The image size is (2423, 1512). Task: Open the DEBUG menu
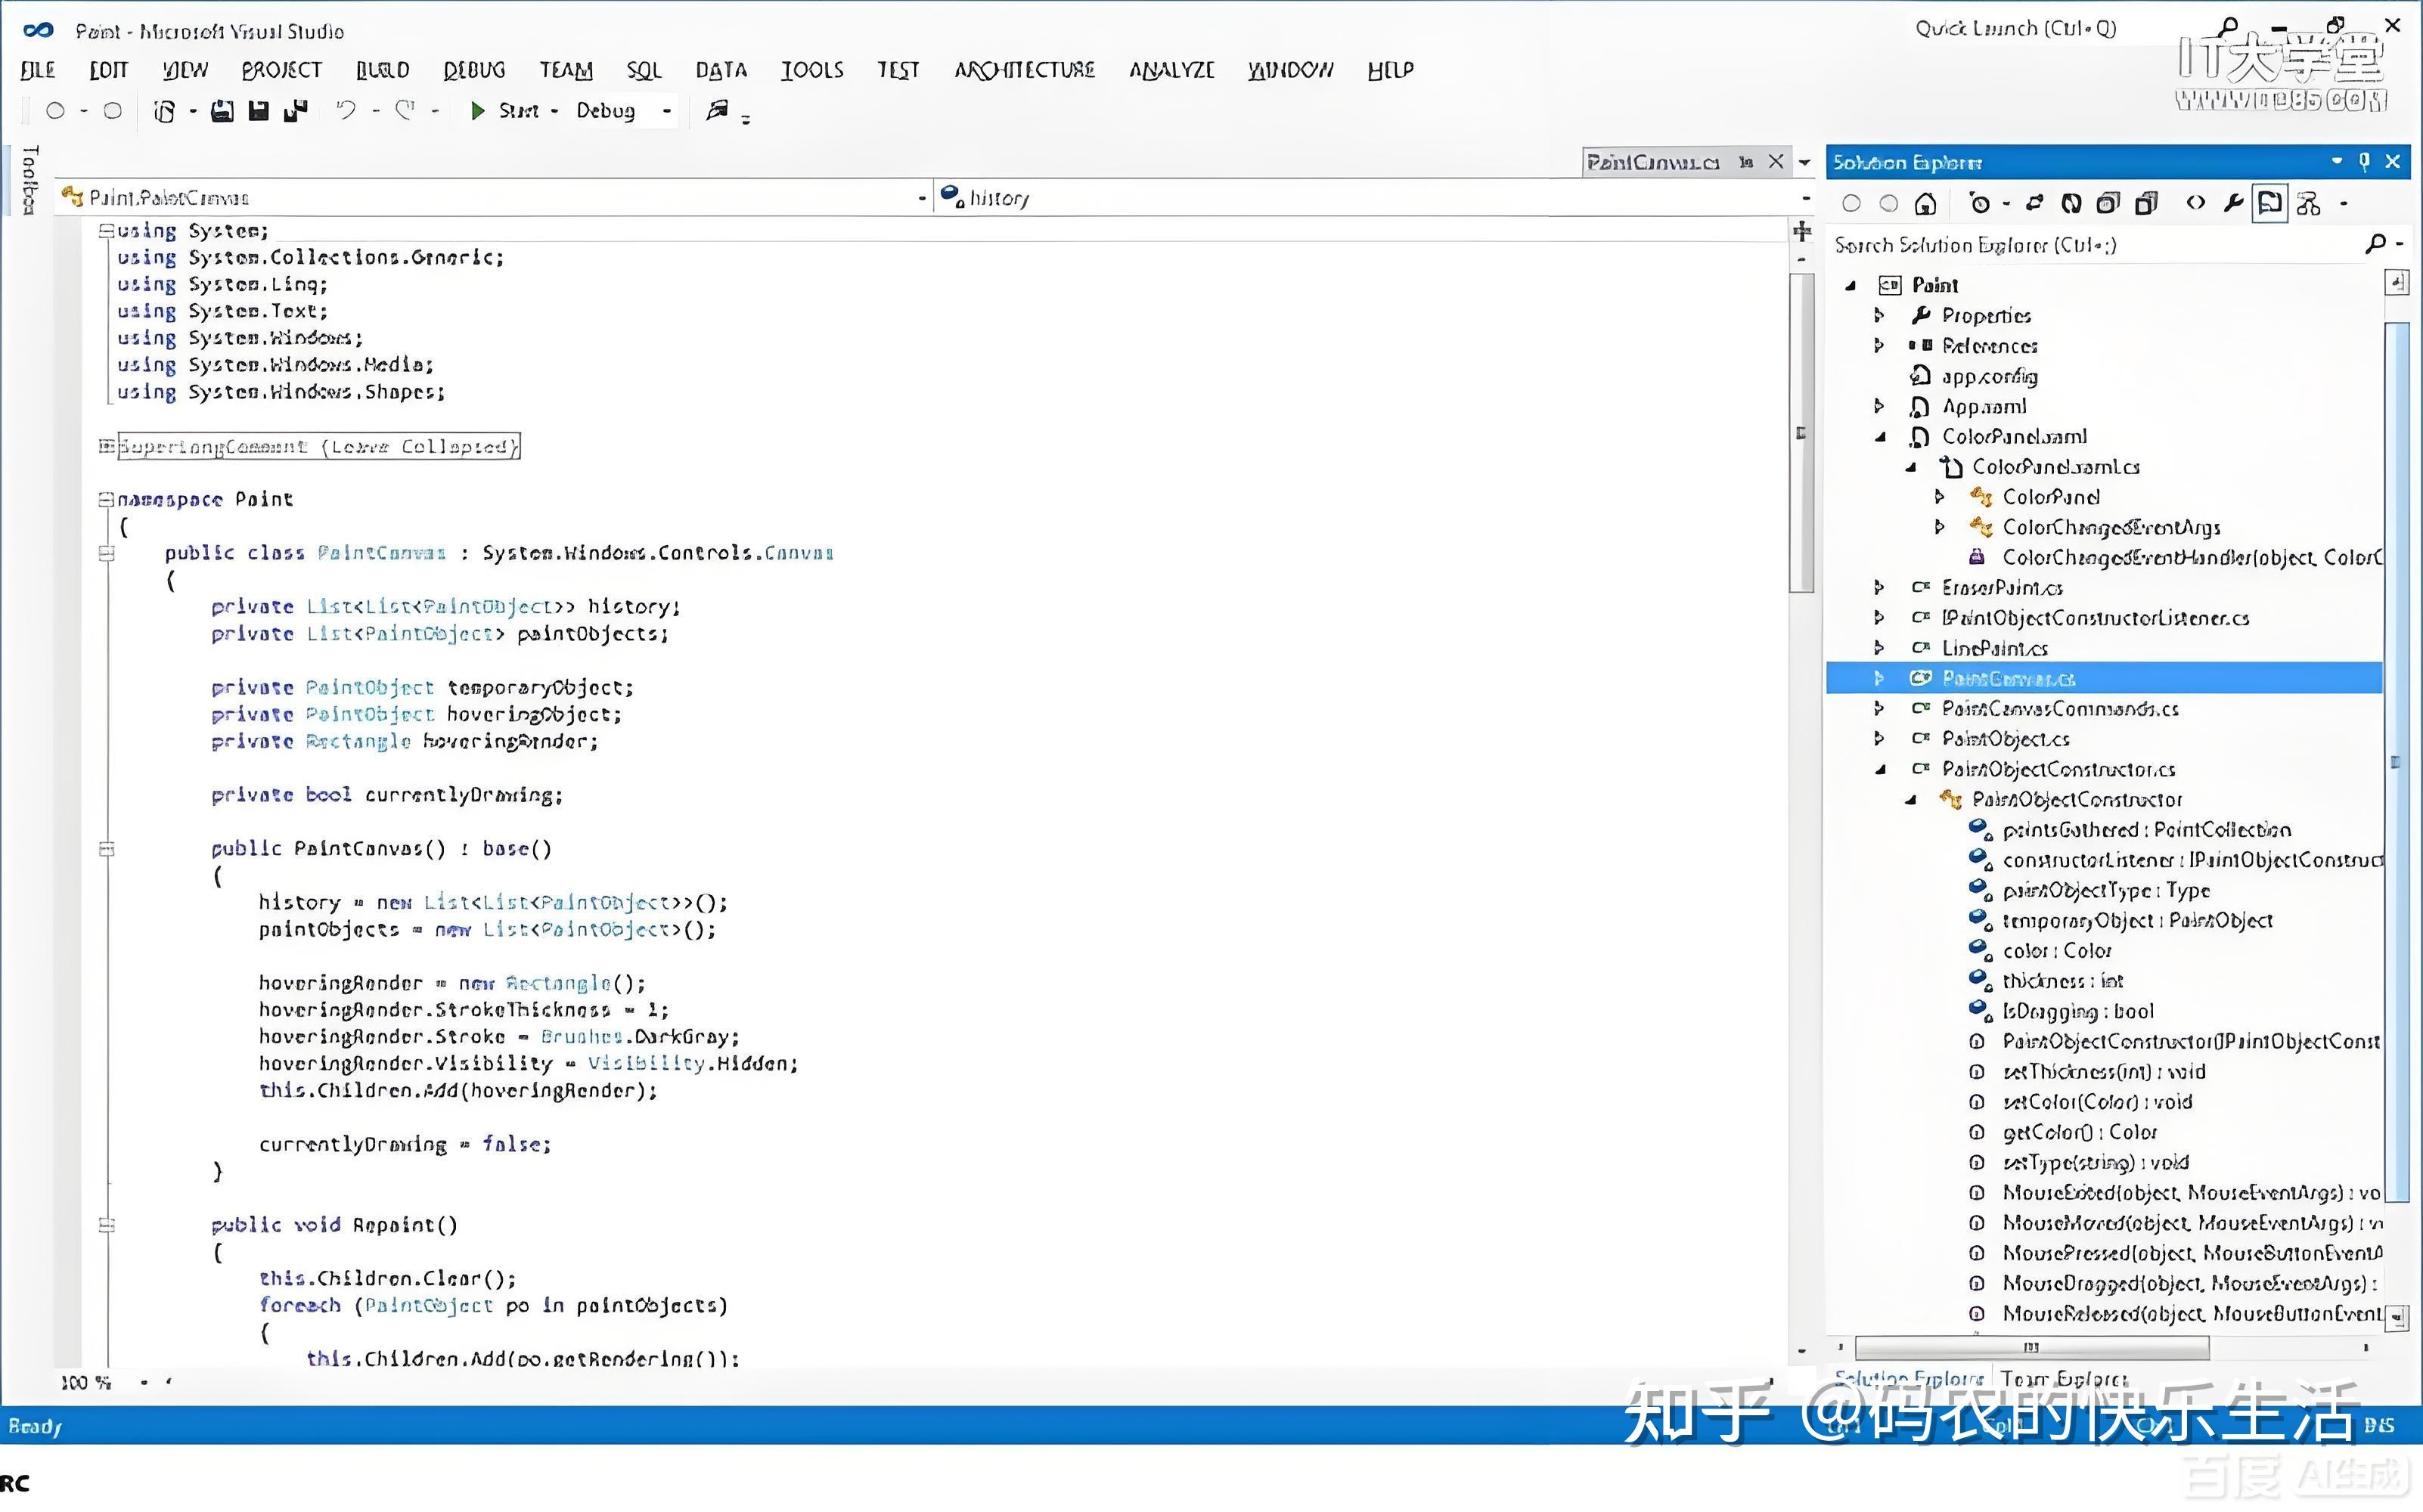474,70
